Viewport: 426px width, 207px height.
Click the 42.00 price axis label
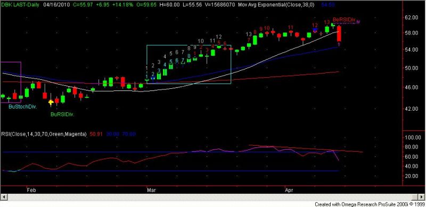click(411, 109)
